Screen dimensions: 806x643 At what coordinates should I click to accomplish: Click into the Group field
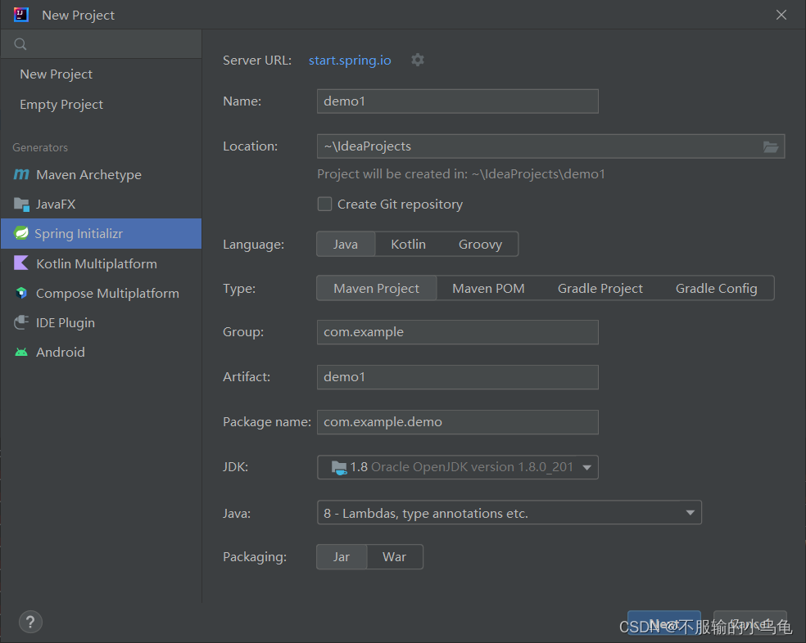tap(458, 332)
